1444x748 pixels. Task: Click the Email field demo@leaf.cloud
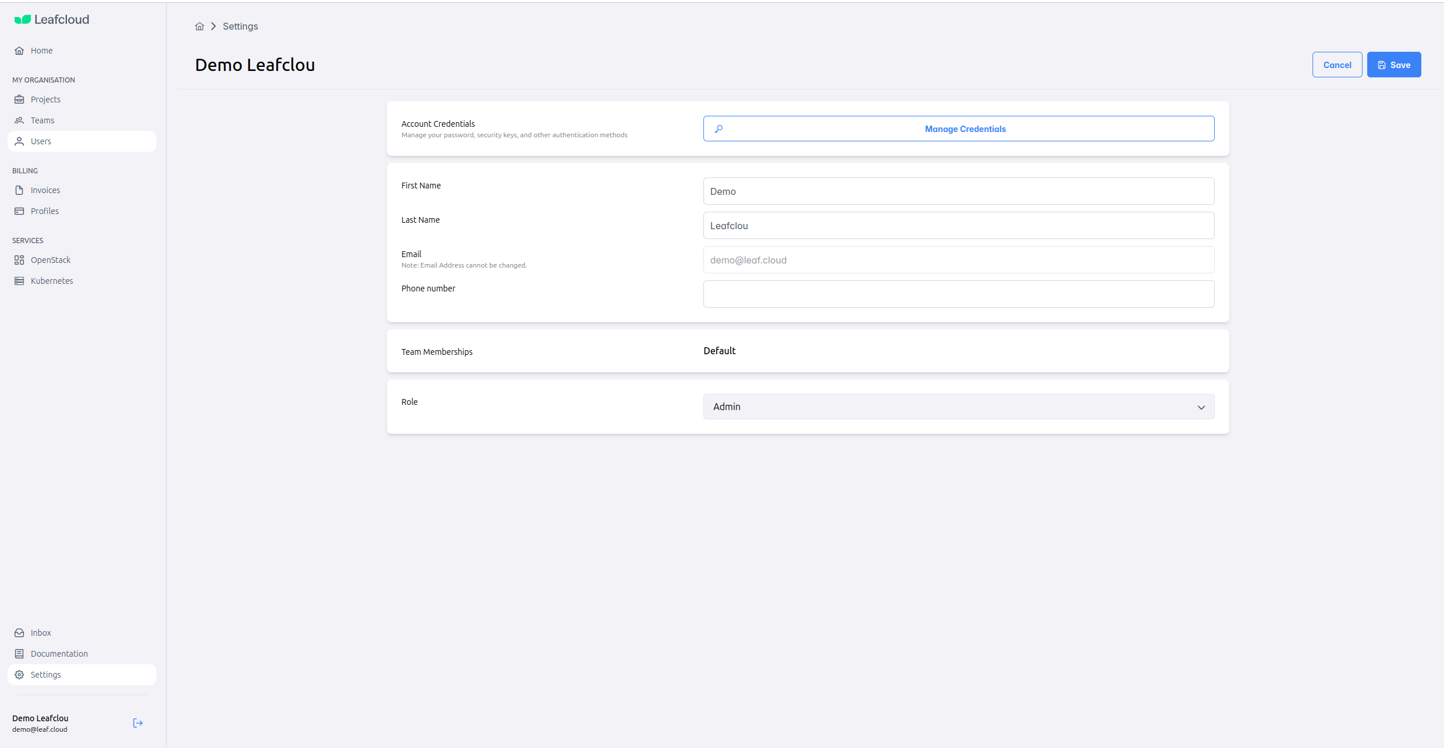pos(959,259)
